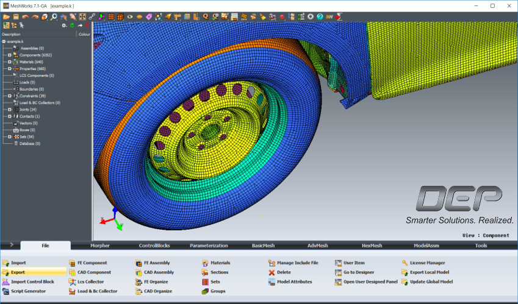Open the AdvMesh tab
The height and width of the screenshot is (304, 518).
(x=318, y=246)
